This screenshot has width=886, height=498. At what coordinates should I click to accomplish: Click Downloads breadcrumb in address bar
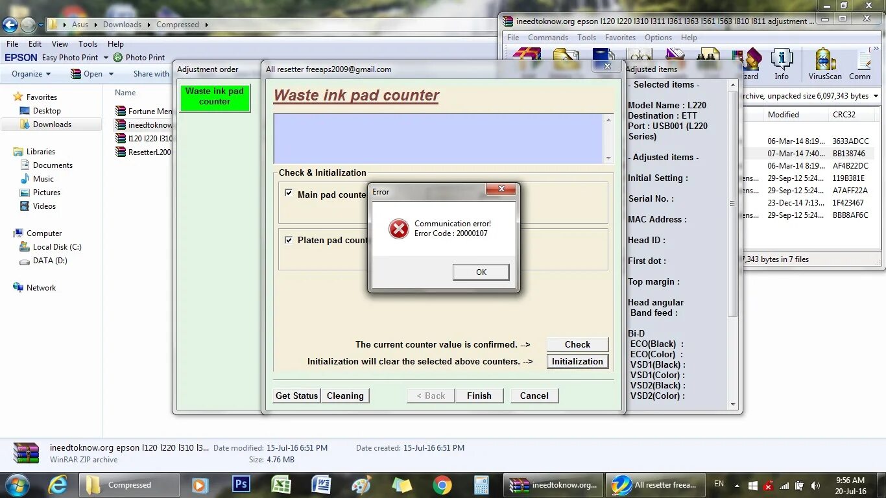click(x=122, y=25)
